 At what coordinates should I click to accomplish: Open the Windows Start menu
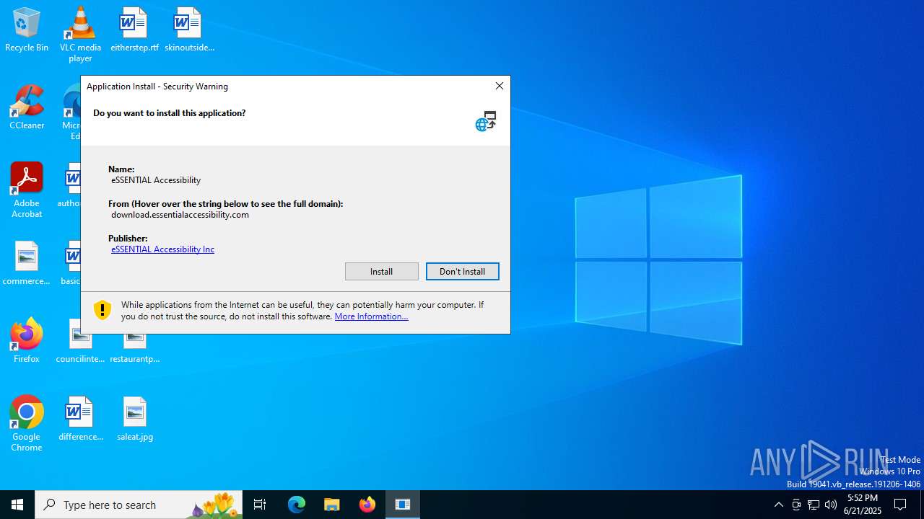17,505
